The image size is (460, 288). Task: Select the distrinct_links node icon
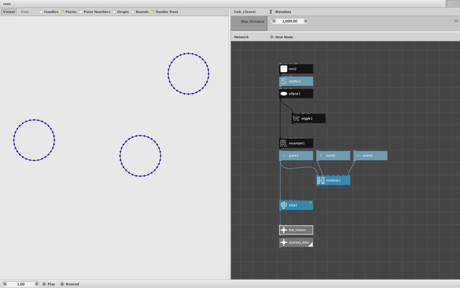283,242
